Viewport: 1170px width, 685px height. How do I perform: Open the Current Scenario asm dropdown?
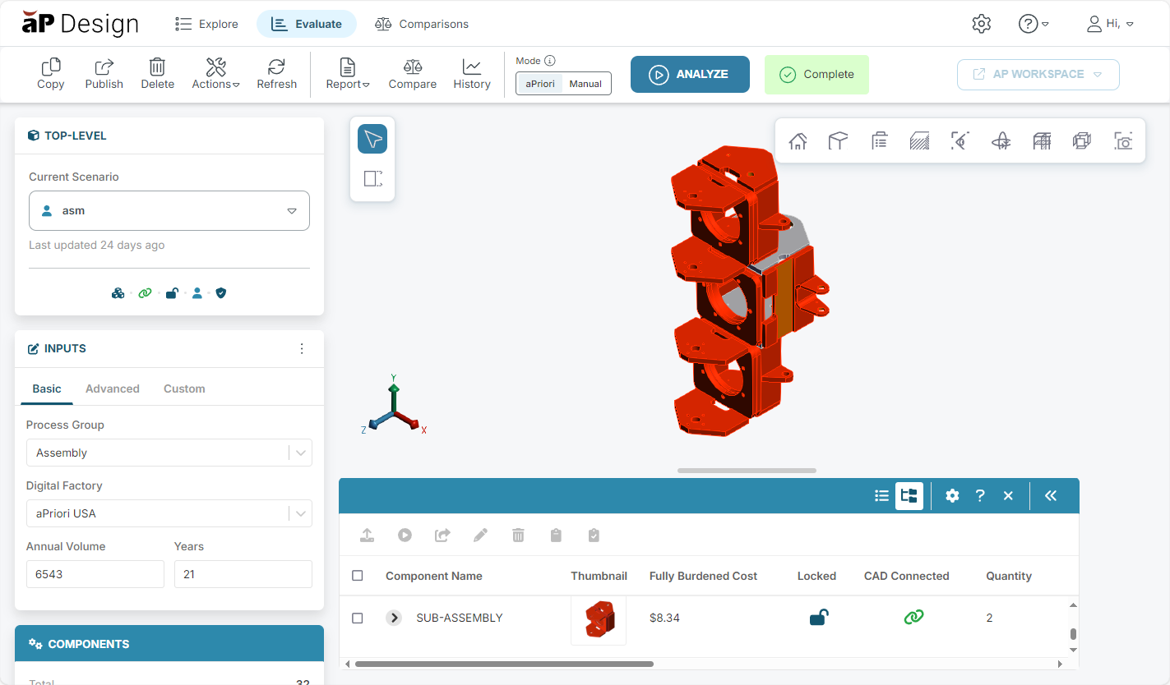click(169, 211)
